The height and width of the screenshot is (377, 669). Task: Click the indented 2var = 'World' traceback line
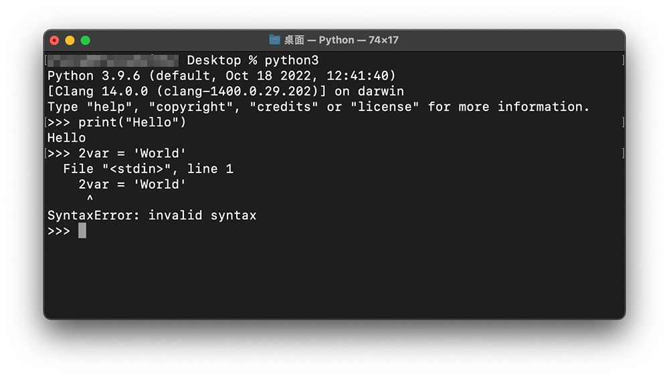[132, 184]
